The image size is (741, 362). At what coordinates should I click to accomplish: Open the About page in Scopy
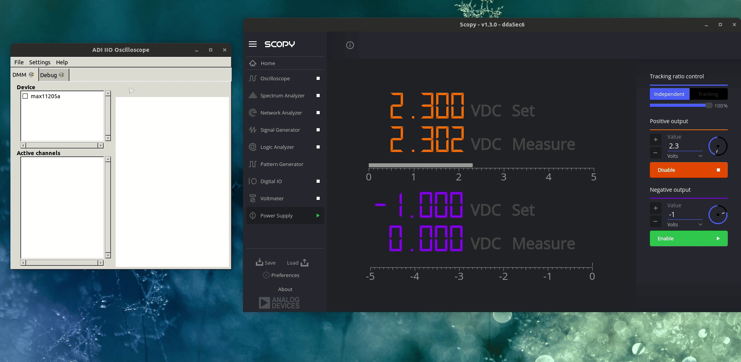coord(285,289)
